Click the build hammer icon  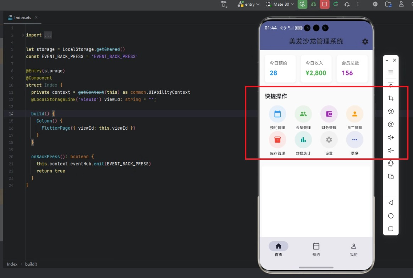pyautogui.click(x=224, y=4)
